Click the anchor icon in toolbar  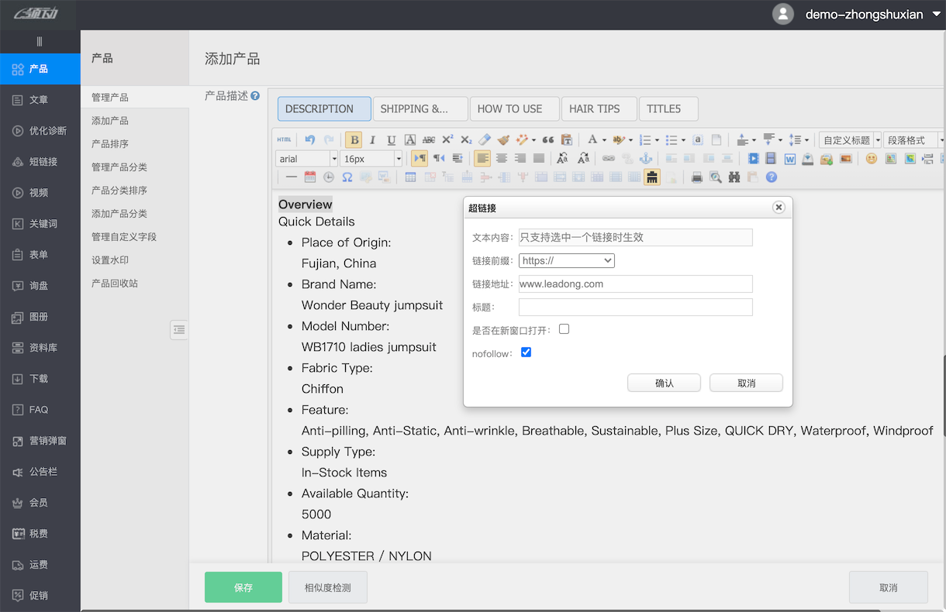(x=645, y=158)
